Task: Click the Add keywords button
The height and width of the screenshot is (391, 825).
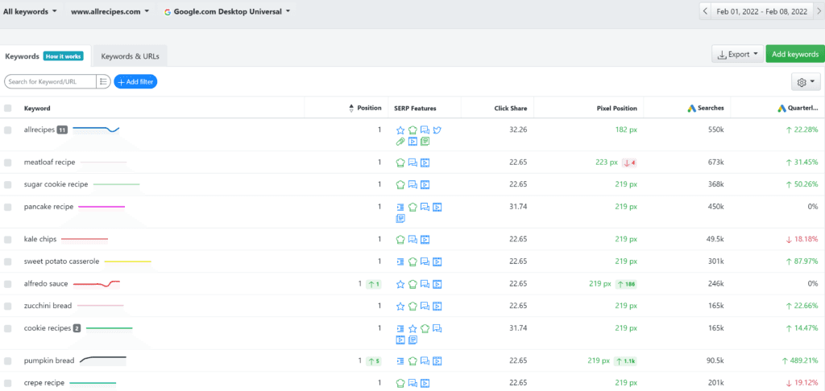Action: click(x=795, y=54)
